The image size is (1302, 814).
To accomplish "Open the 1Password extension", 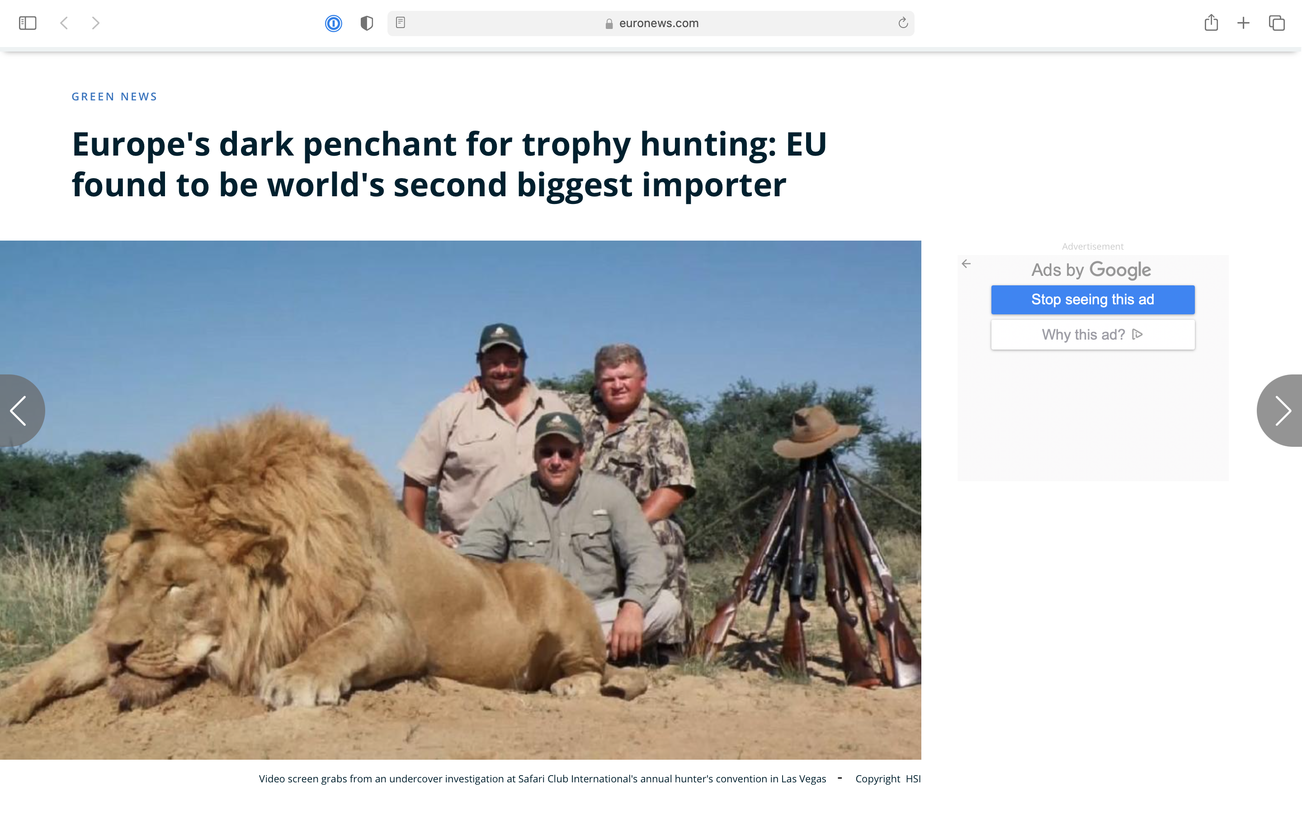I will (x=334, y=23).
